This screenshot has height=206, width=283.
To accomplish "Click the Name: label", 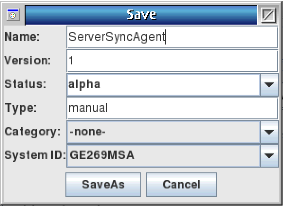I will click(22, 37).
